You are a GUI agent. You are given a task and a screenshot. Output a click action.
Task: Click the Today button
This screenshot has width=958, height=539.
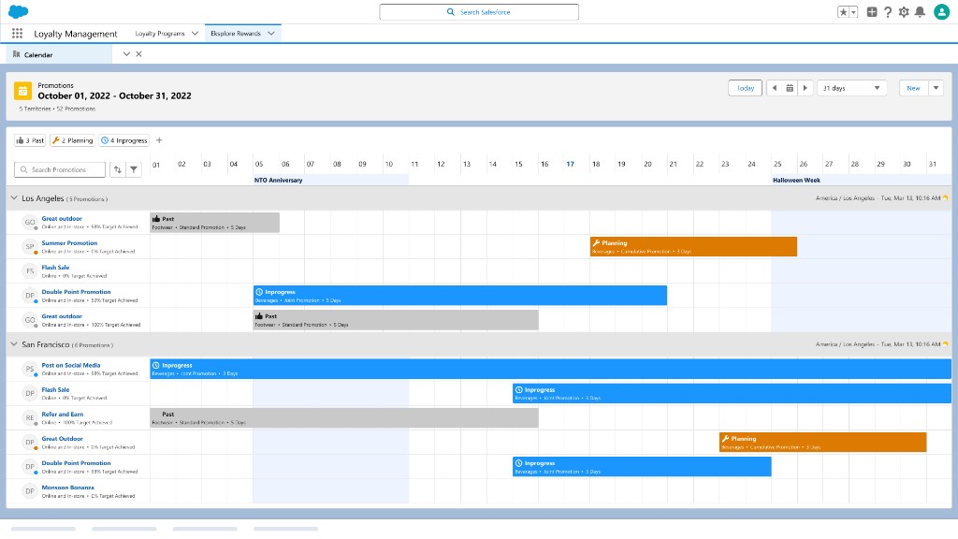click(x=746, y=88)
